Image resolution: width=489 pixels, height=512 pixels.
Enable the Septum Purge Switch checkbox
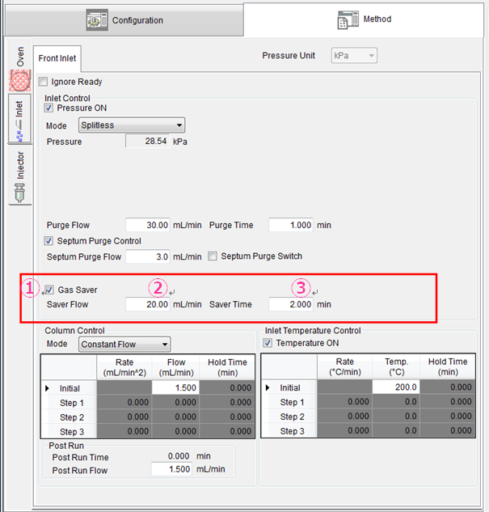(x=213, y=256)
